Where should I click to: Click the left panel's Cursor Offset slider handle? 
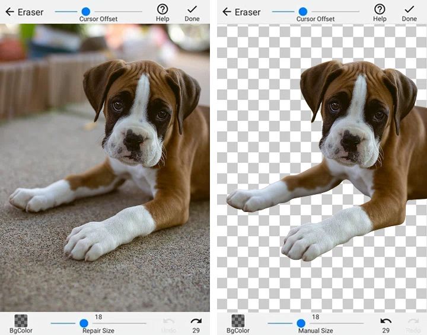[86, 11]
